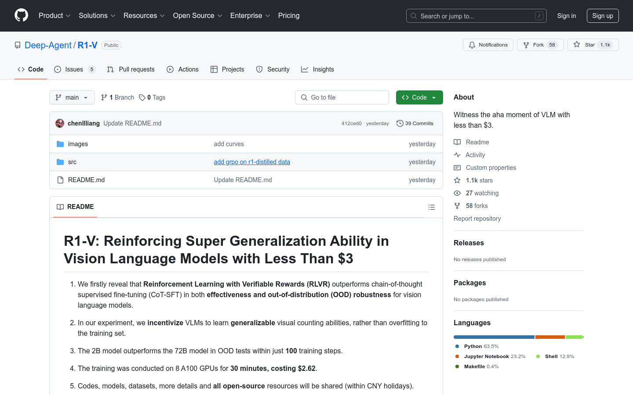Screen dimensions: 633x395
Task: Focus the Go to file input
Action: [x=342, y=97]
